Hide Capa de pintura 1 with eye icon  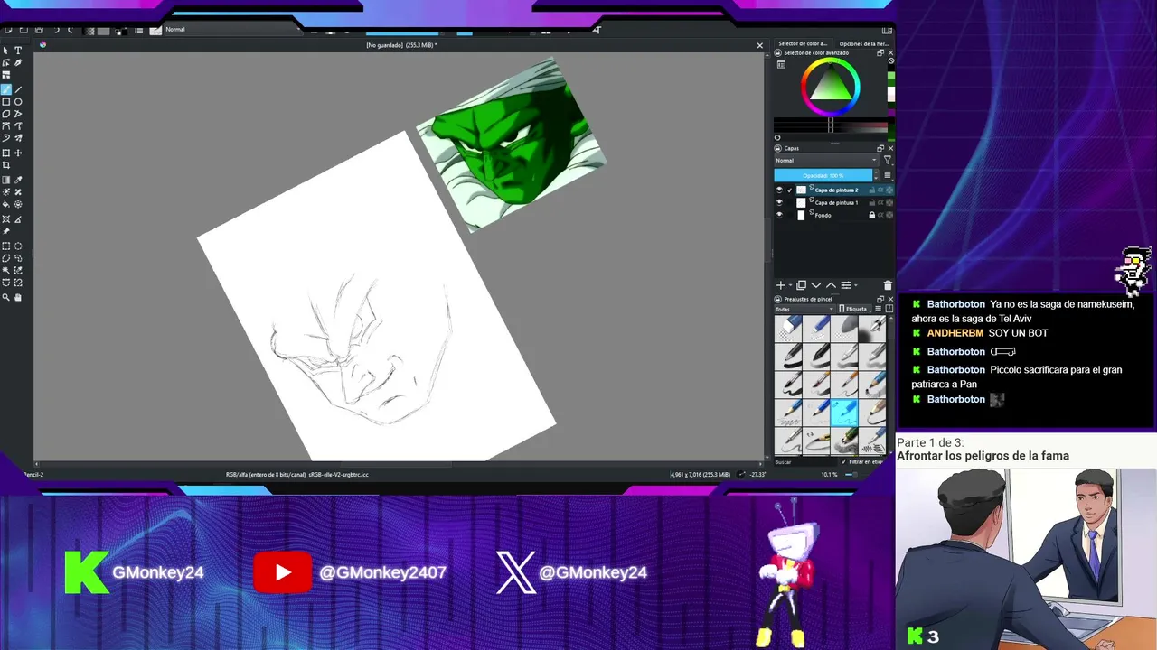click(x=779, y=202)
